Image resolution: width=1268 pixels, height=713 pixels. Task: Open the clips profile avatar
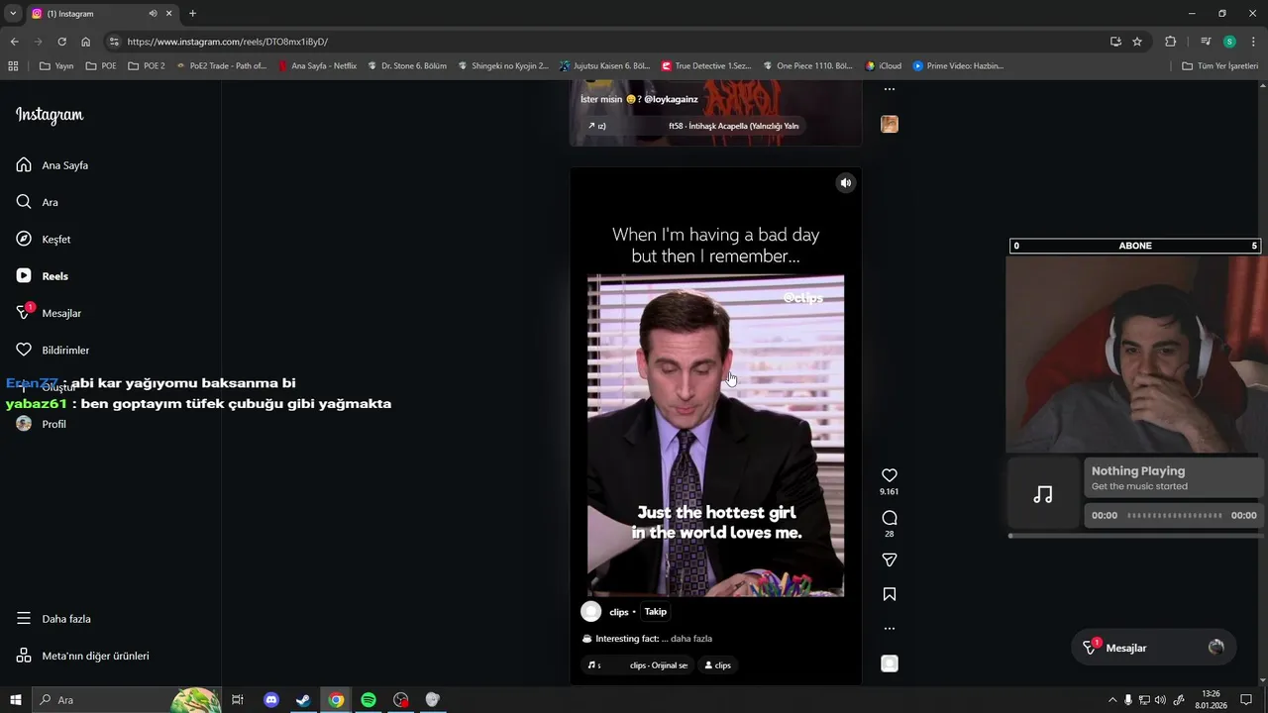(591, 612)
